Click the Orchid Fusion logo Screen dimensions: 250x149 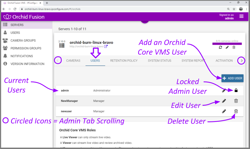tap(24, 17)
